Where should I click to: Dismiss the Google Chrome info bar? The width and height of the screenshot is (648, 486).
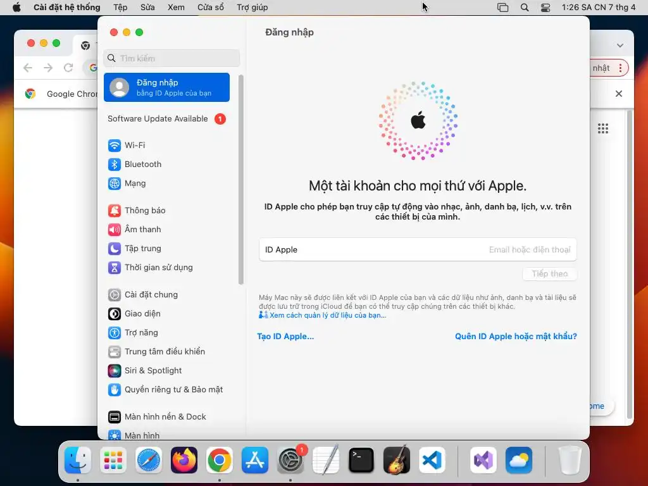[619, 94]
